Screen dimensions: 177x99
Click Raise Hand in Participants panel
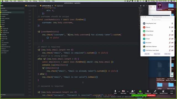pos(157,54)
